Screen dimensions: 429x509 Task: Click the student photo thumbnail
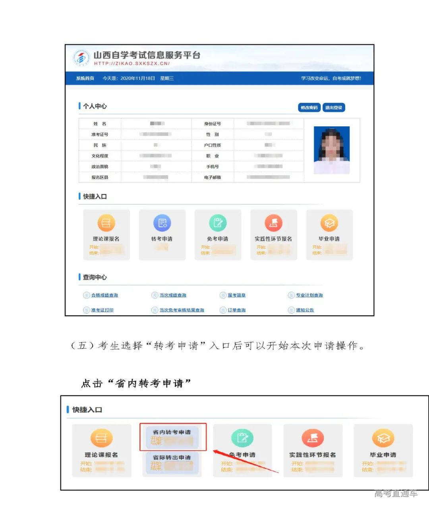coord(331,150)
